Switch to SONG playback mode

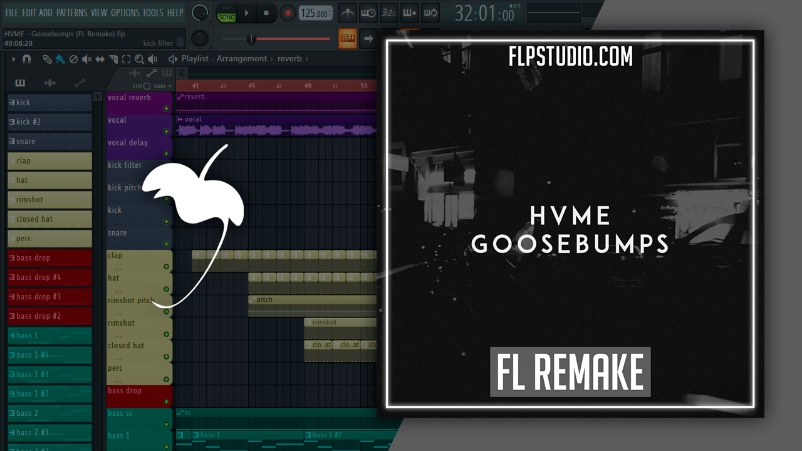tap(226, 17)
